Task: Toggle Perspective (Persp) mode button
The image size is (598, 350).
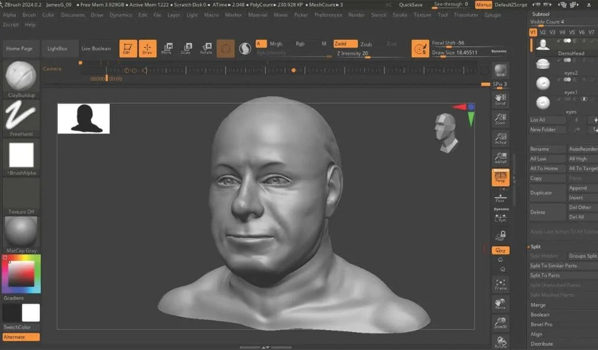Action: (x=500, y=177)
